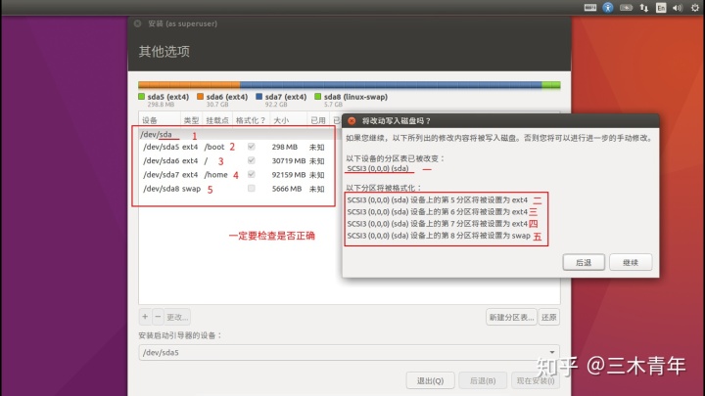This screenshot has width=705, height=396.
Task: Click the 已用 column header
Action: pos(318,120)
